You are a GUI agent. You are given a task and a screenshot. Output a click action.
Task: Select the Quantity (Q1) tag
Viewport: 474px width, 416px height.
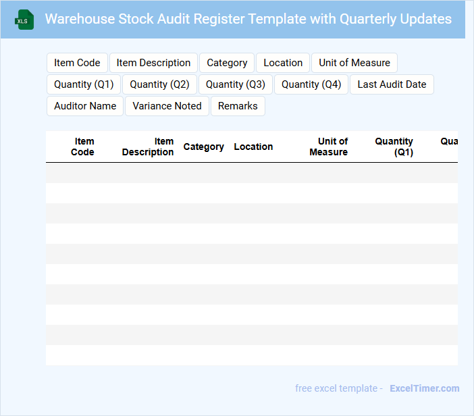84,84
